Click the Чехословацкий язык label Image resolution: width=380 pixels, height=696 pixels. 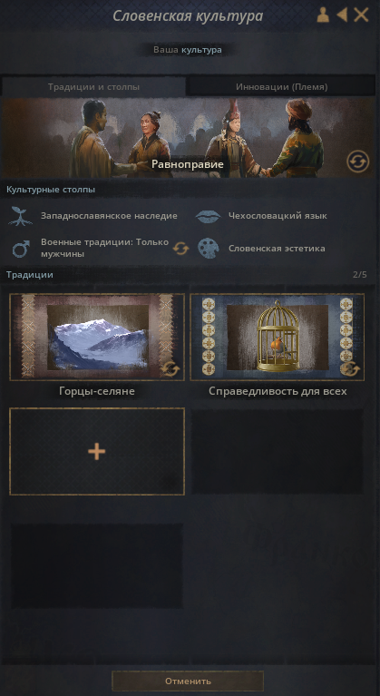278,216
